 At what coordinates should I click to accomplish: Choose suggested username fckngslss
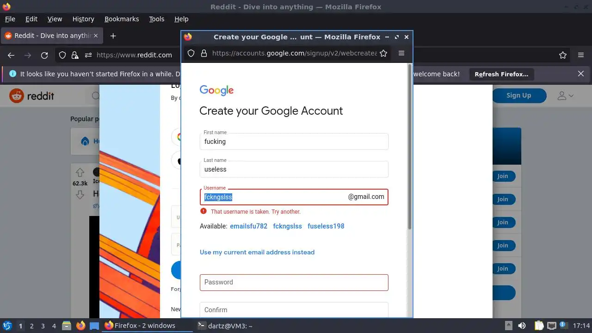(287, 226)
